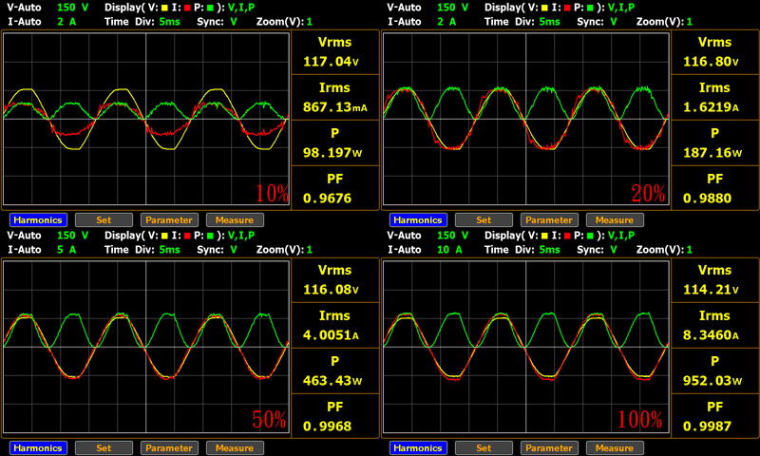Screen dimensions: 760x456
Task: Click the waveform plot of the 100% panel
Action: tap(526, 347)
